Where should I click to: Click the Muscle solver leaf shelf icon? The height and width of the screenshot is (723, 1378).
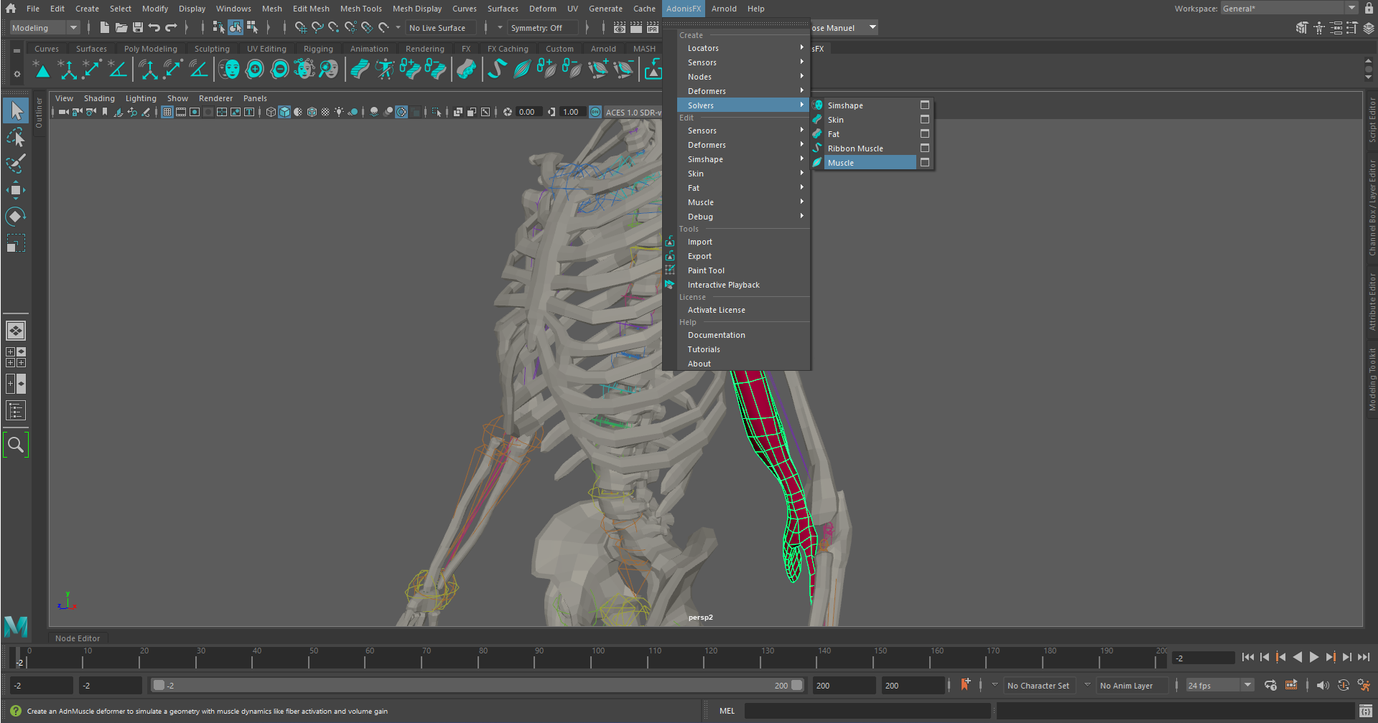pos(522,69)
